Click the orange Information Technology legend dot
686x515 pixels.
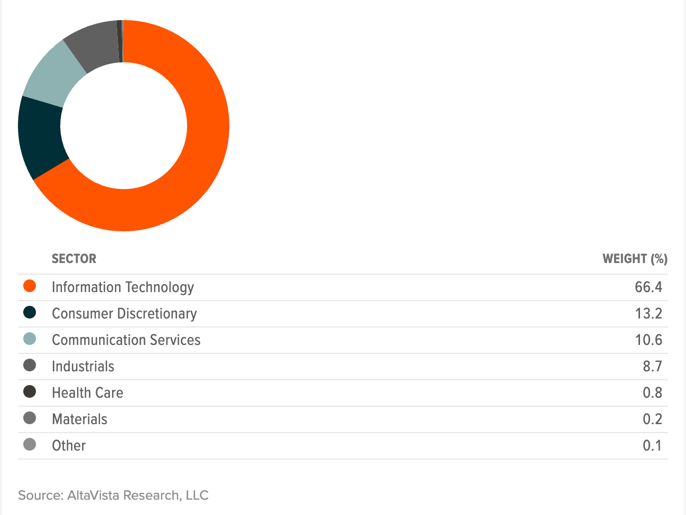point(30,286)
